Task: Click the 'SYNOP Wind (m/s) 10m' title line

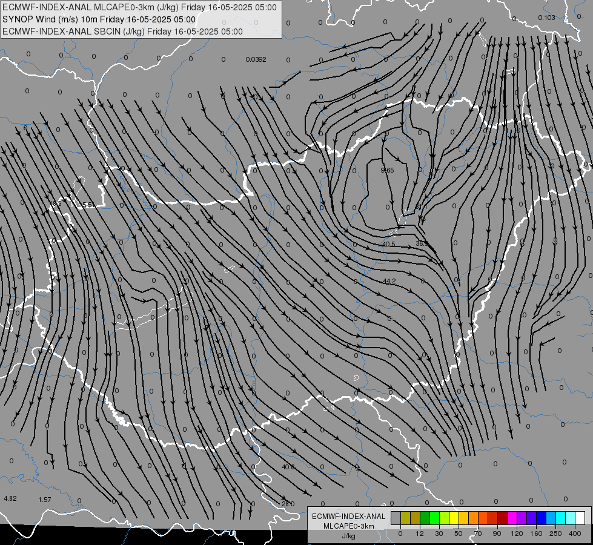Action: [99, 19]
